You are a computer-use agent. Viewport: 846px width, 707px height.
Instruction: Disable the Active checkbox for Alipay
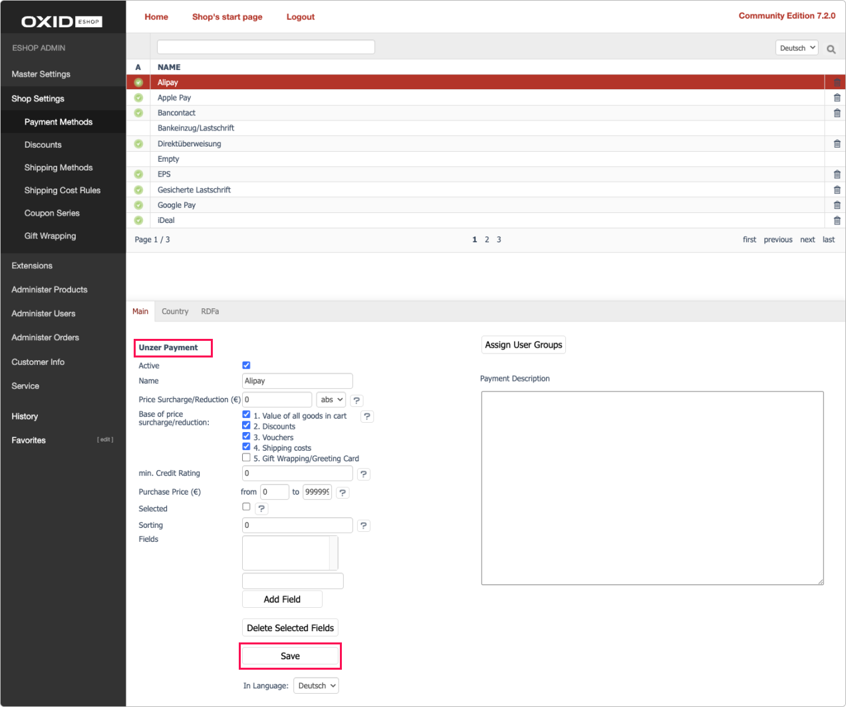coord(246,365)
